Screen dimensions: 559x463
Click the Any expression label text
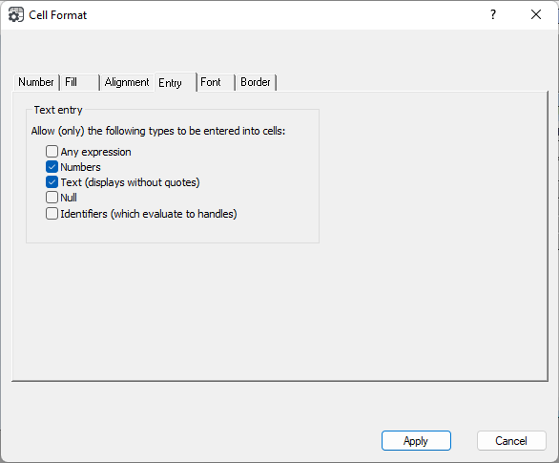(96, 152)
